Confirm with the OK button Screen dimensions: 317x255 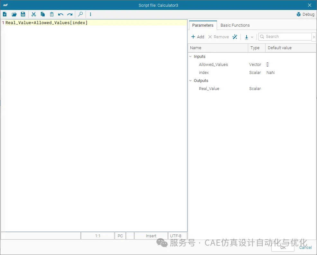(283, 248)
